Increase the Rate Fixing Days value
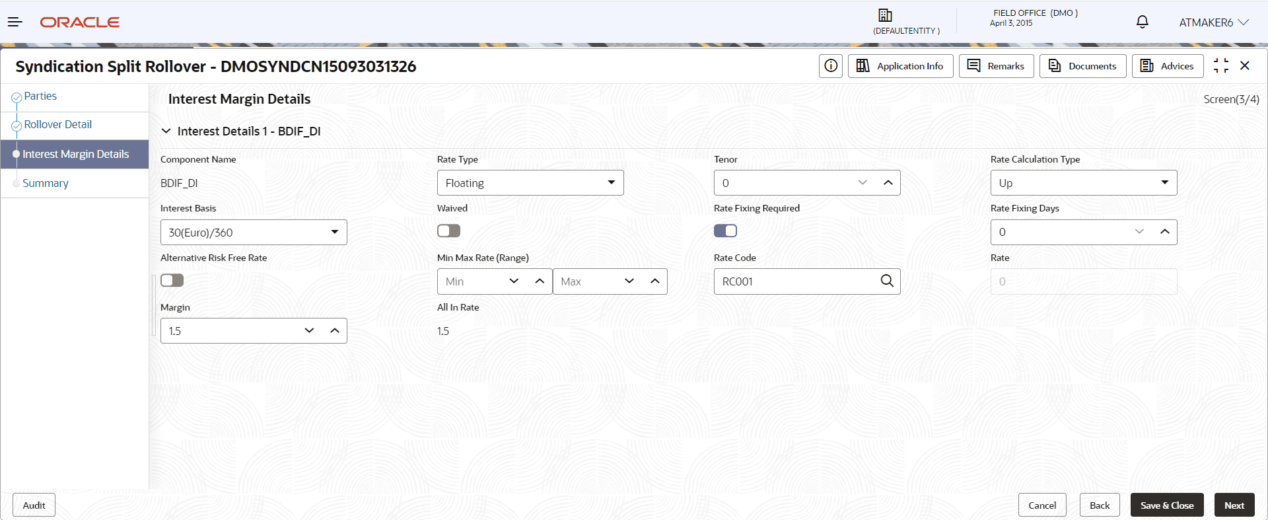1268x520 pixels. pyautogui.click(x=1165, y=232)
